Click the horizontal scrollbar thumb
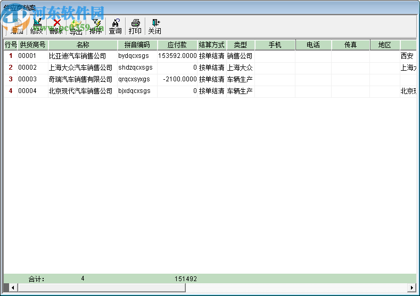Screen dimensions: 420x296 click(x=102, y=288)
